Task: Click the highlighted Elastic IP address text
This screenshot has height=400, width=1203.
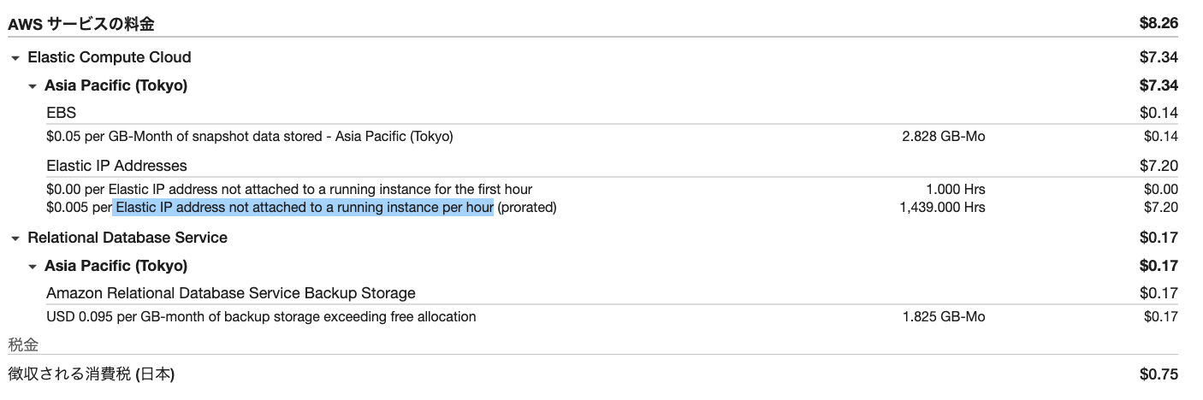Action: [x=304, y=208]
